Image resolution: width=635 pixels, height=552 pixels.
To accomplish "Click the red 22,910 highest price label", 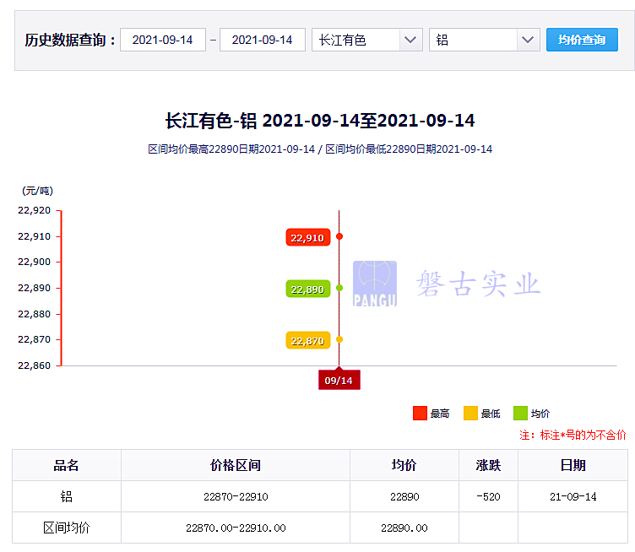I will [x=307, y=237].
